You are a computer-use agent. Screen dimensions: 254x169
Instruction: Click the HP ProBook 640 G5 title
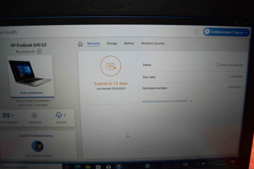[x=28, y=45]
